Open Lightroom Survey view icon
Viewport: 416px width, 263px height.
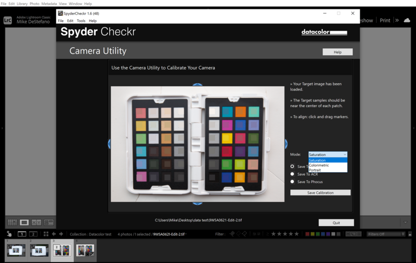pos(48,222)
